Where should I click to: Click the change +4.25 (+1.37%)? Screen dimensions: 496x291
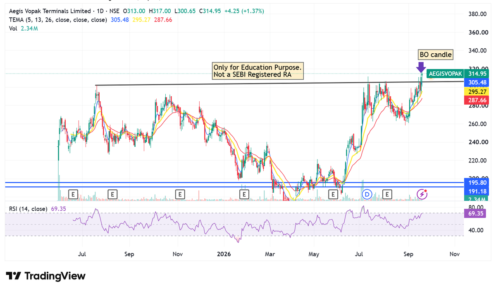244,11
